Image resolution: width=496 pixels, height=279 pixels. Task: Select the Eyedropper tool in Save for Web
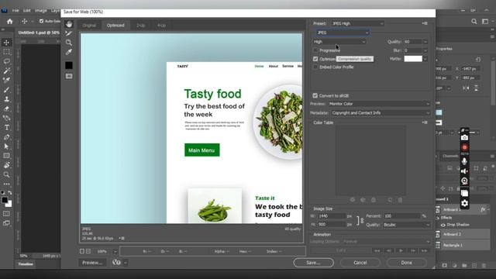tap(69, 52)
